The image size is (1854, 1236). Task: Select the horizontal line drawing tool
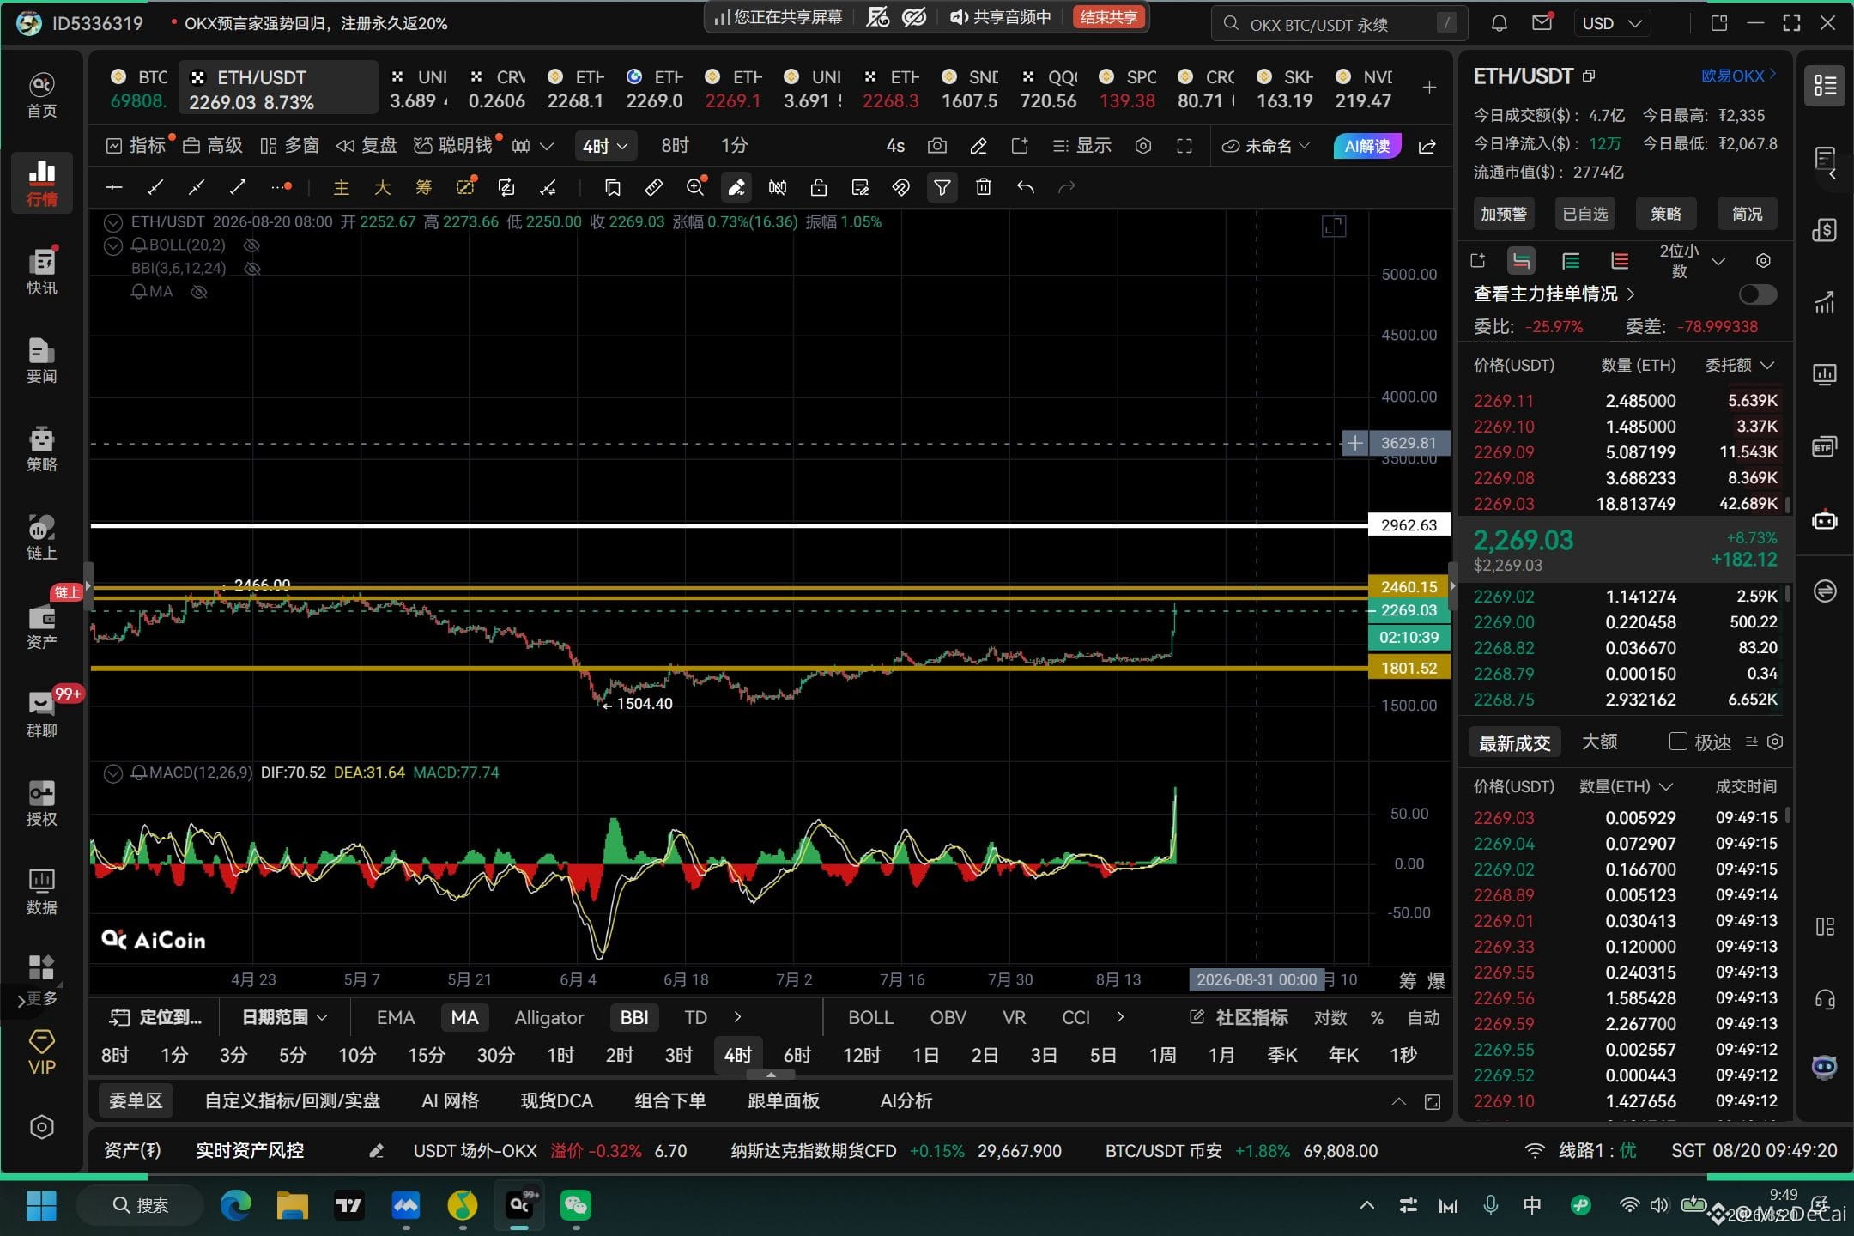pos(113,187)
